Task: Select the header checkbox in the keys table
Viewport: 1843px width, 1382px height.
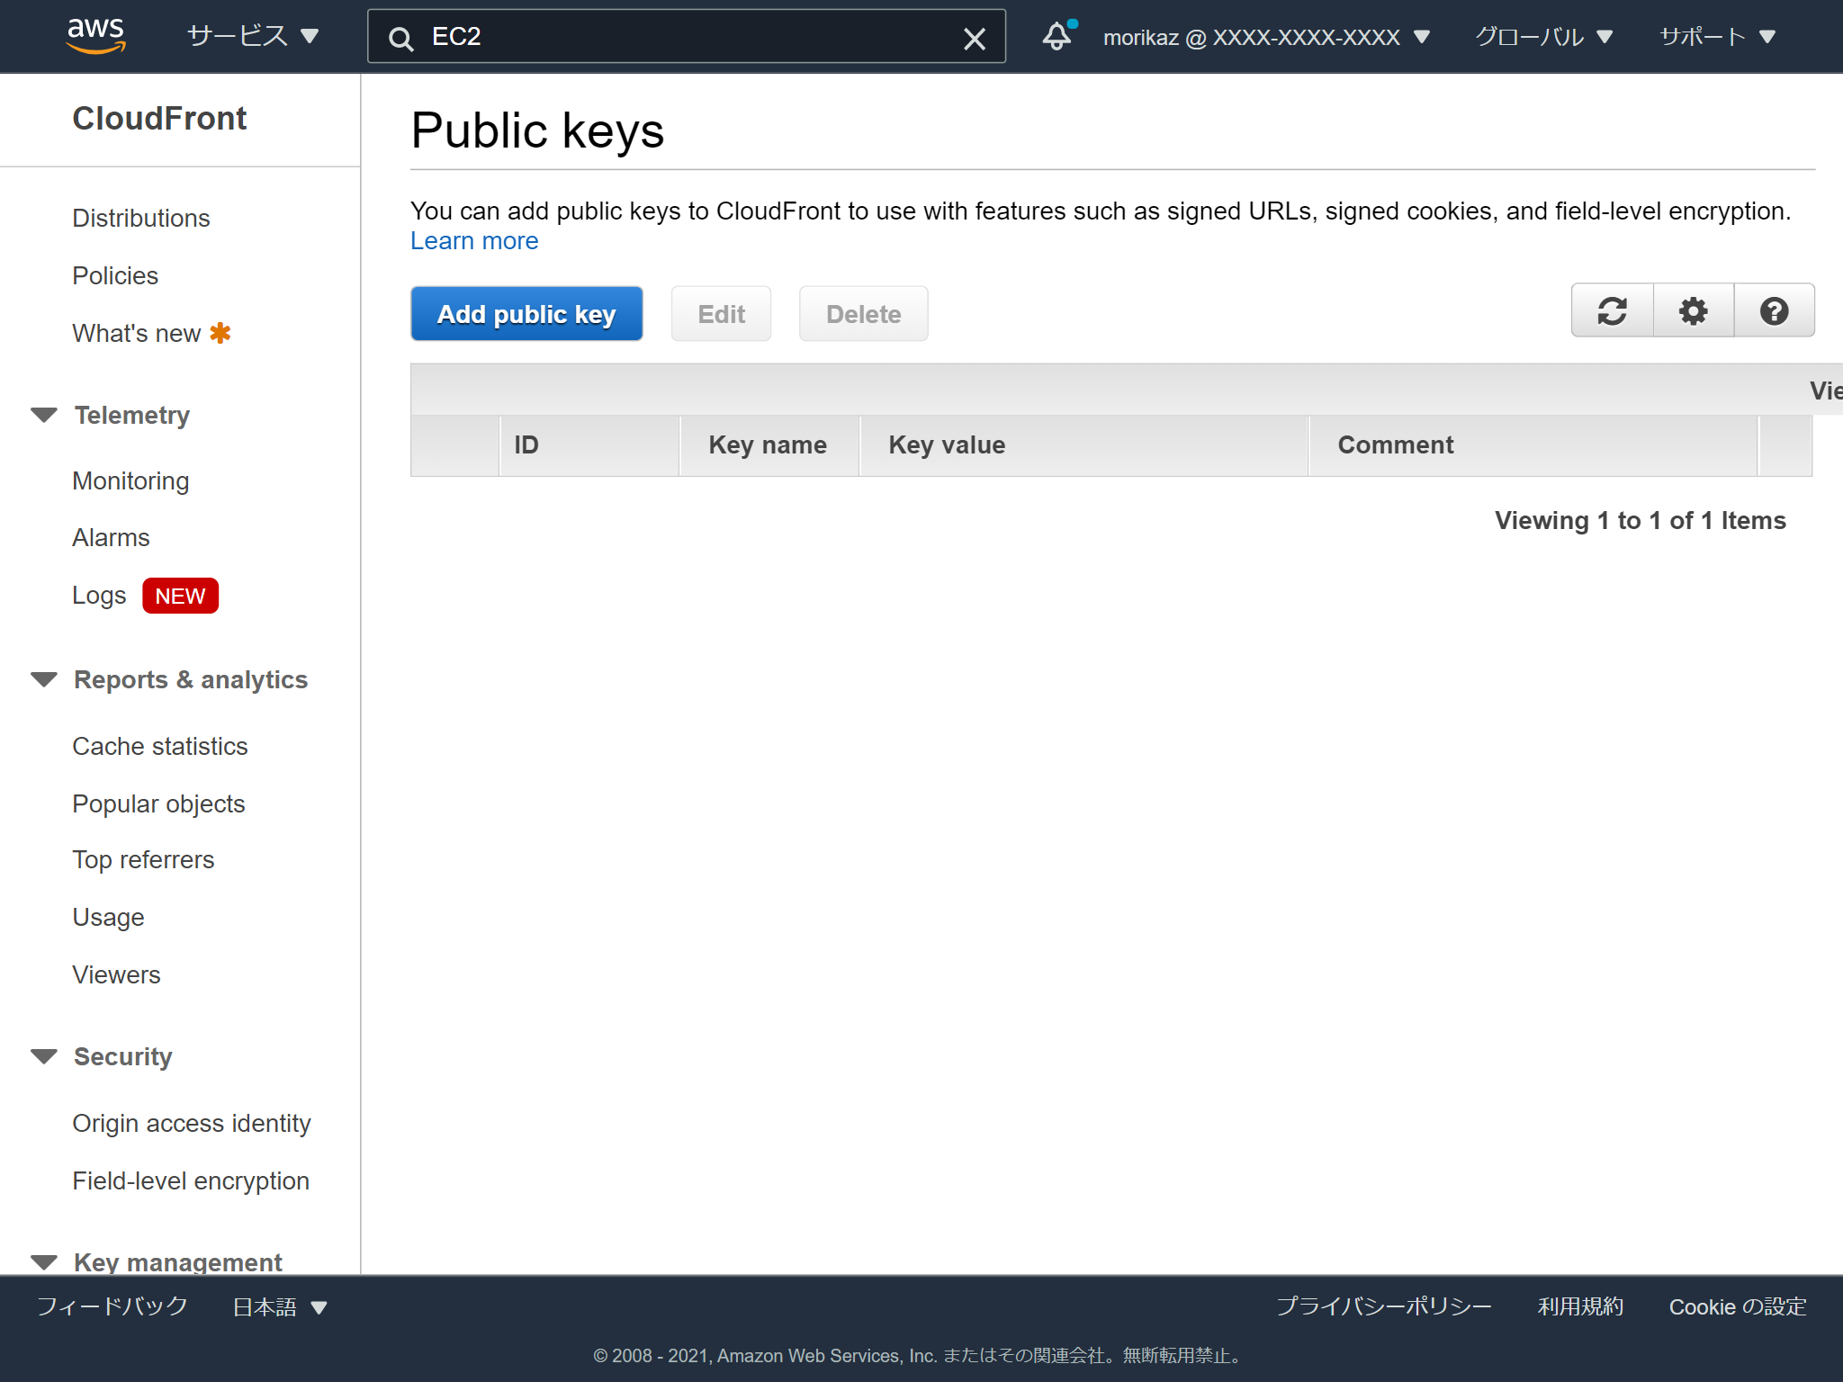Action: coord(454,444)
